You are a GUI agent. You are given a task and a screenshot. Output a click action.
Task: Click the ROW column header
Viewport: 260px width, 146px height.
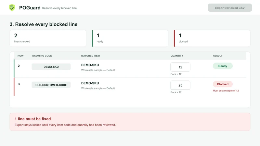(x=20, y=56)
